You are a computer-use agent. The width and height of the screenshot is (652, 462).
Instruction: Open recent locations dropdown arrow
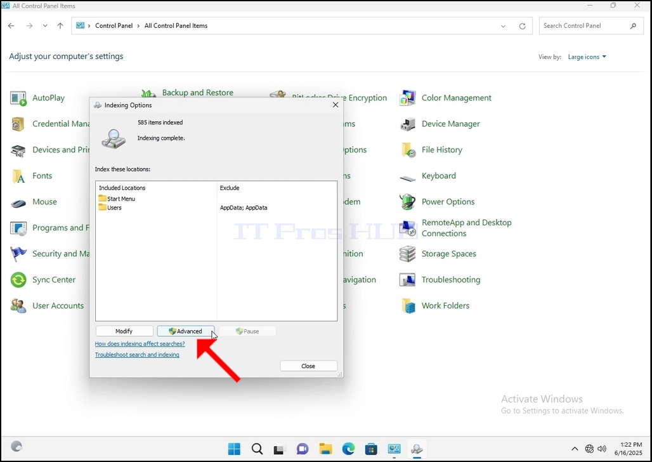click(x=45, y=26)
